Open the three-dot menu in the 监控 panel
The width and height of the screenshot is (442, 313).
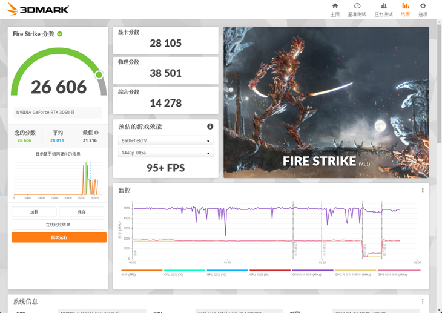click(423, 190)
